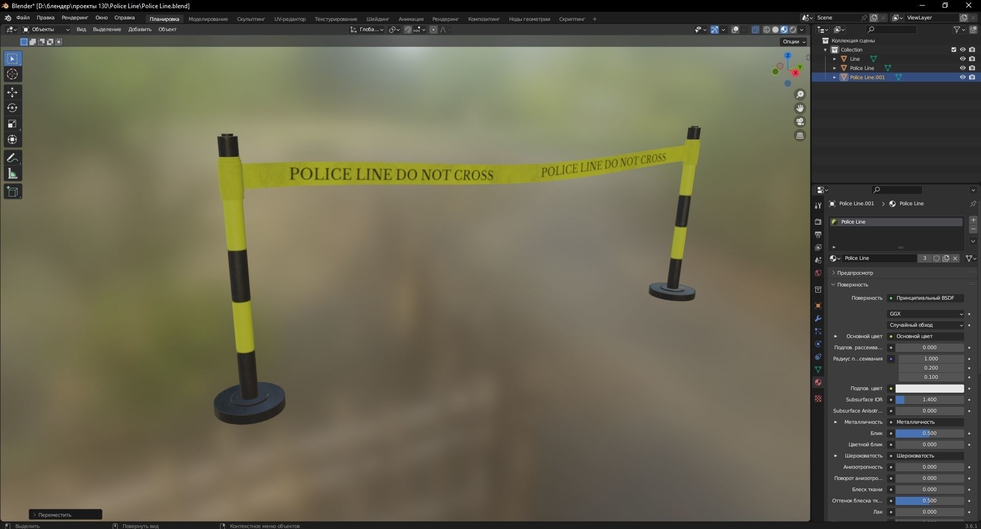
Task: Expand Police Line.001 in outliner
Action: click(835, 77)
